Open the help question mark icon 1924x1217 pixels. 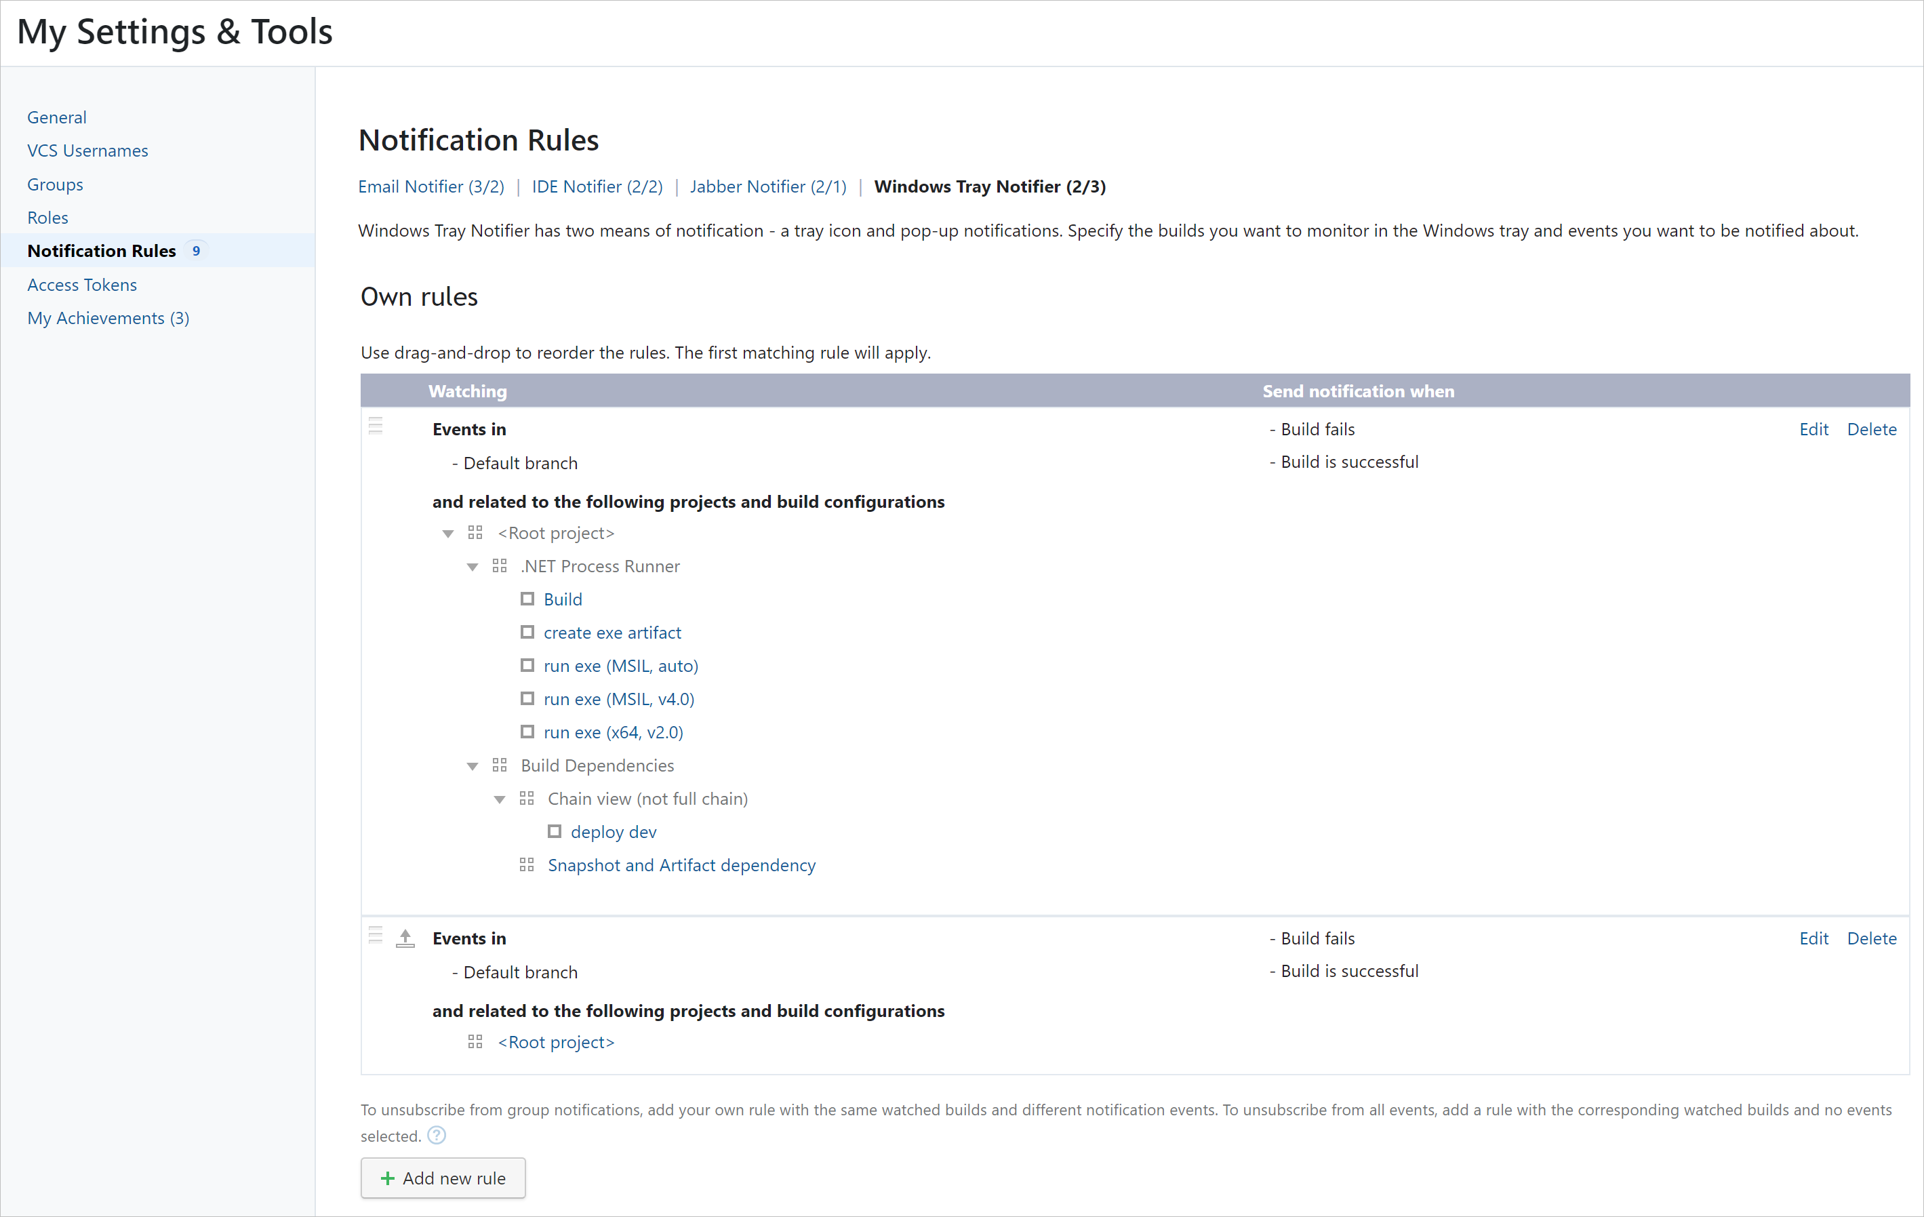437,1135
